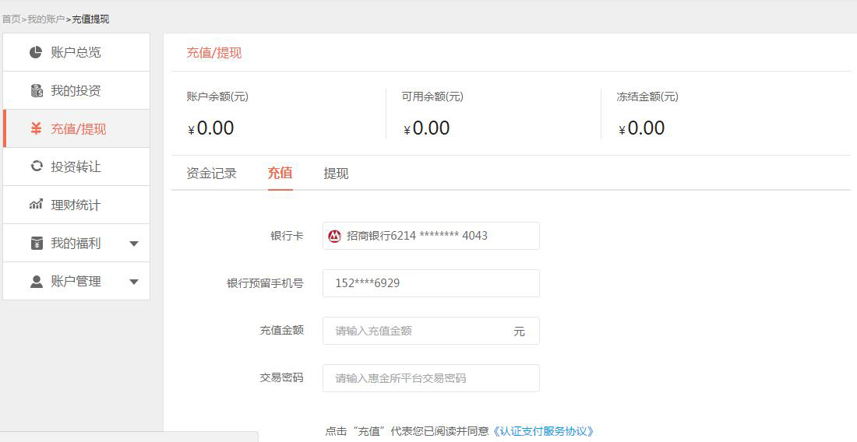This screenshot has height=442, width=857.
Task: Focus the 交易密码 input field
Action: point(431,378)
